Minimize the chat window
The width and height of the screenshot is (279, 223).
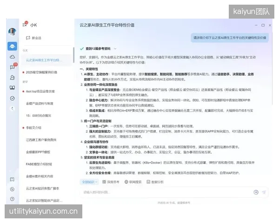(256, 25)
